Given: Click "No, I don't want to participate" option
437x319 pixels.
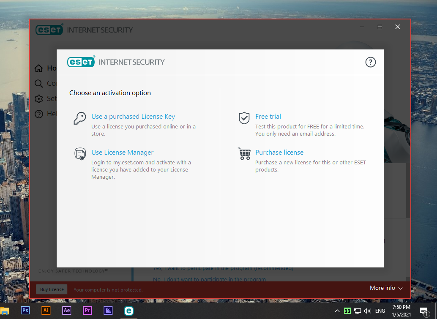Looking at the screenshot, I should pos(209,279).
